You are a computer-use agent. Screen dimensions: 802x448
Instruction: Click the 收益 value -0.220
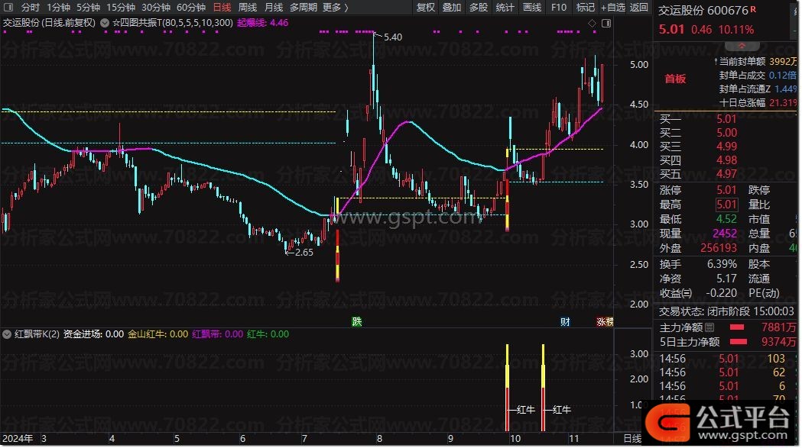point(721,293)
